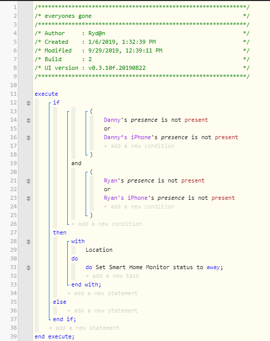Click the closing parenthesis on line 25
This screenshot has width=270, height=341.
(x=91, y=215)
